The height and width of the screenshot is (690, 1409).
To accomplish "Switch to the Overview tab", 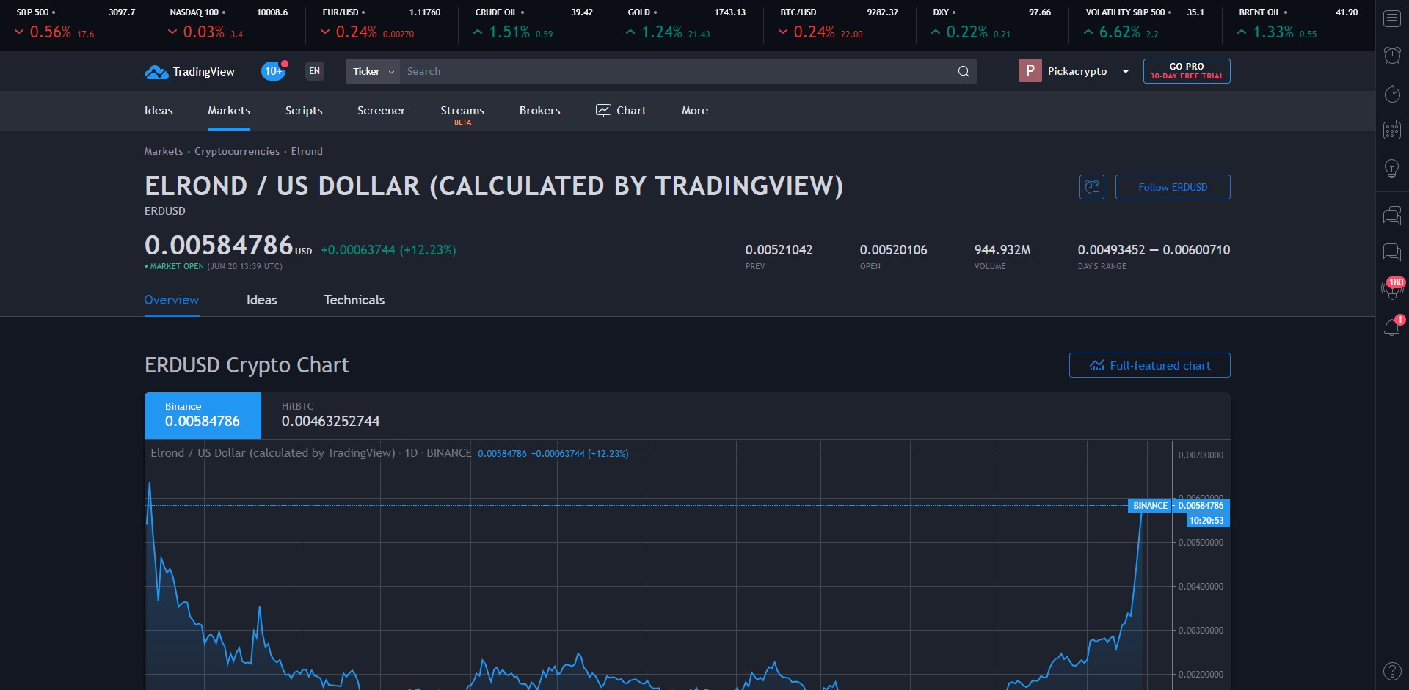I will [172, 300].
